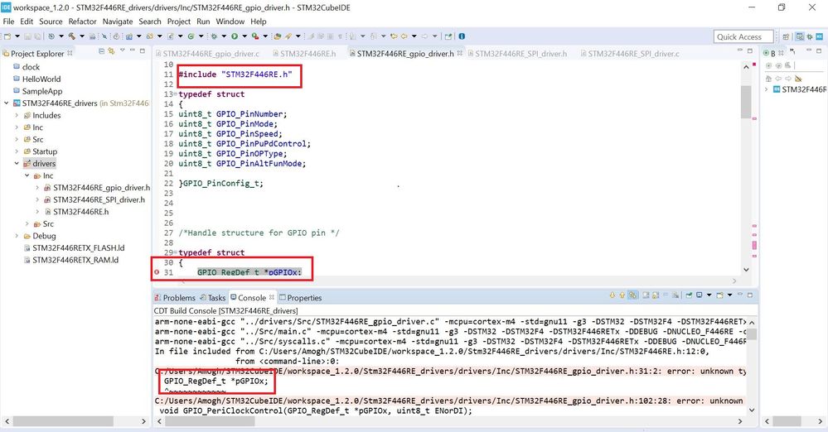
Task: Maximize the Console panel
Action: 750,295
